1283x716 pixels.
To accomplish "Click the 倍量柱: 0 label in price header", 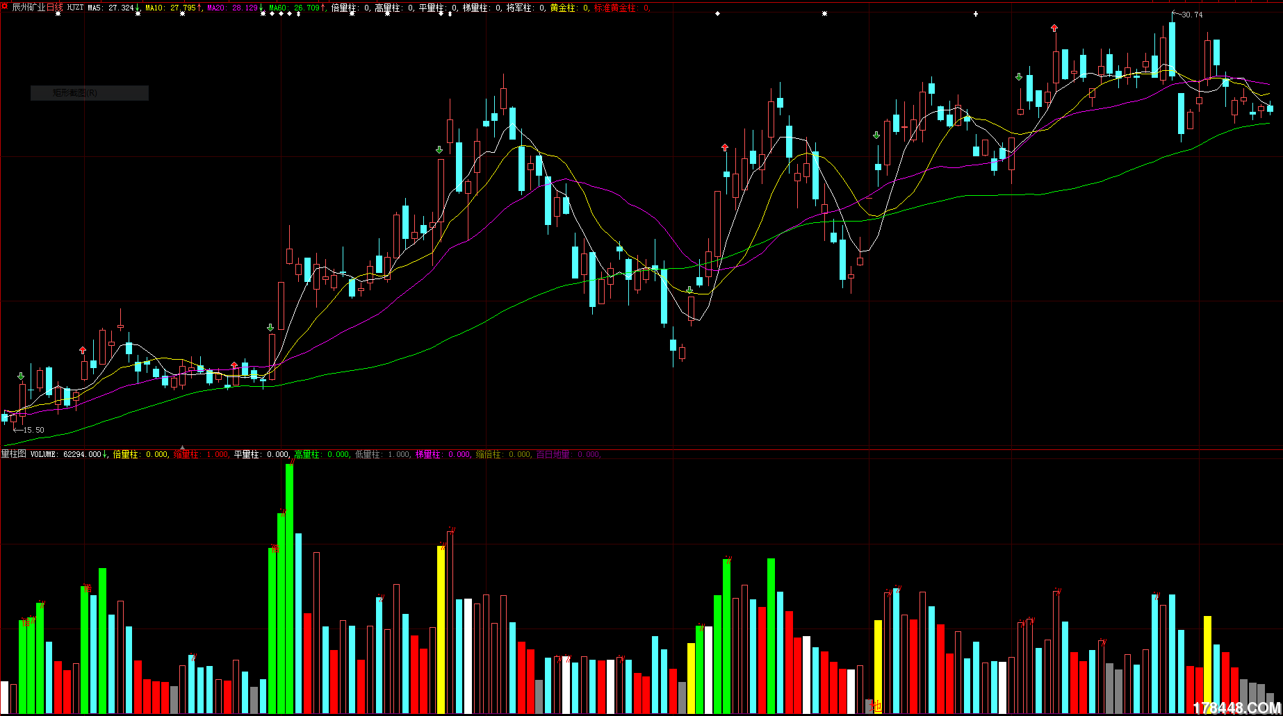I will click(x=350, y=8).
